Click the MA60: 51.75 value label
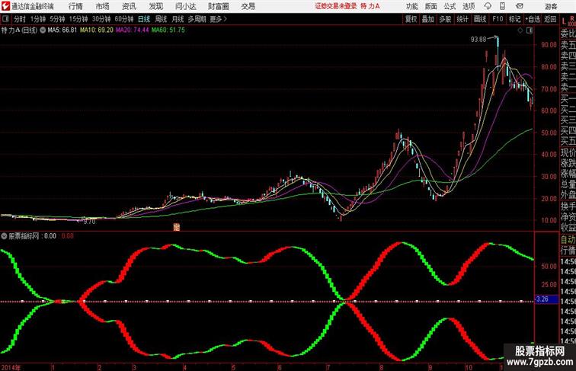 [168, 30]
